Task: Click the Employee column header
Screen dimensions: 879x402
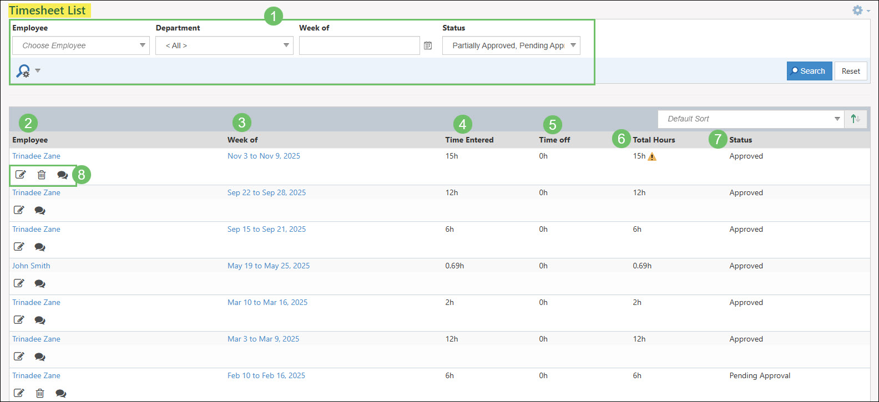Action: 30,140
